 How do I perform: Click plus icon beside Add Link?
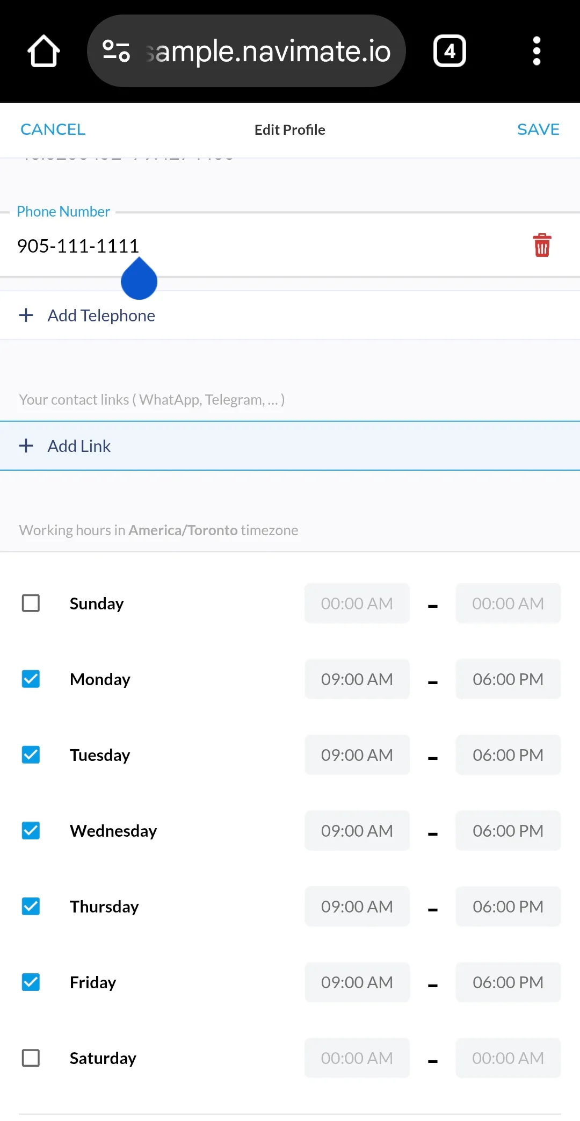click(26, 446)
